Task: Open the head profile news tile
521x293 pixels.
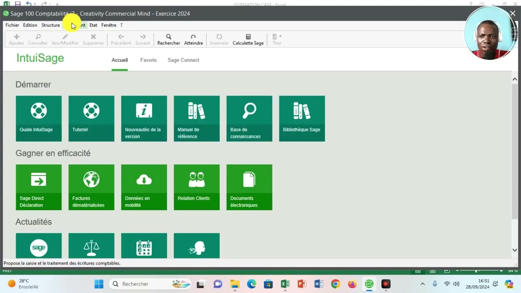Action: [x=197, y=246]
